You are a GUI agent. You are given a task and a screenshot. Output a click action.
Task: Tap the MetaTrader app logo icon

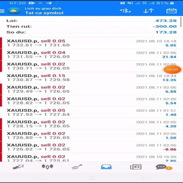14,11
